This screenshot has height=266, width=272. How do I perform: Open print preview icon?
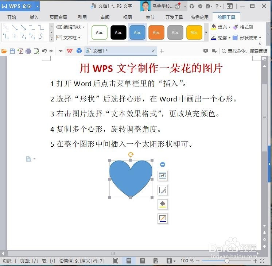tap(36, 51)
